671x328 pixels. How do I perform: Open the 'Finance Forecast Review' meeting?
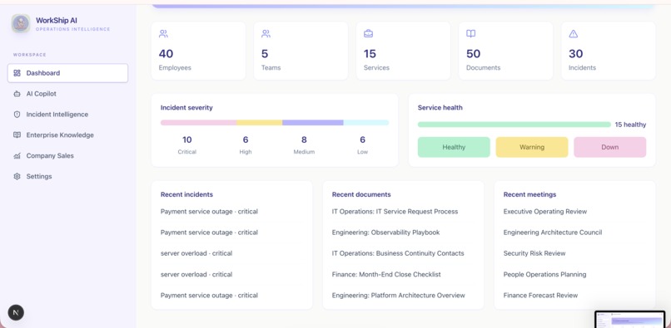[540, 295]
